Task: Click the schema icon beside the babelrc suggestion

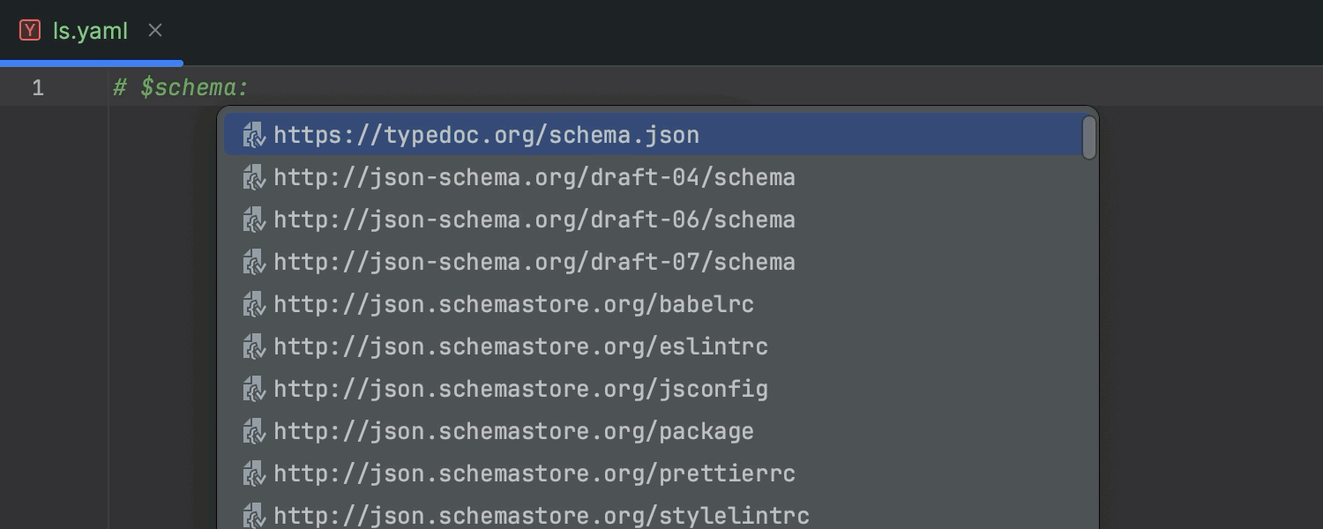Action: (253, 303)
